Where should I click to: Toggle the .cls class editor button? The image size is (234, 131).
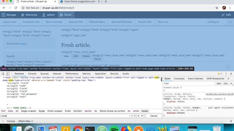tap(225, 84)
